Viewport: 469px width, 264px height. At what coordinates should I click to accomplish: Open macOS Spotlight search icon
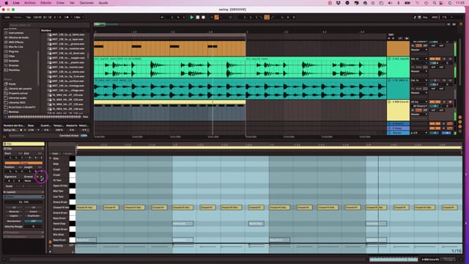click(435, 3)
